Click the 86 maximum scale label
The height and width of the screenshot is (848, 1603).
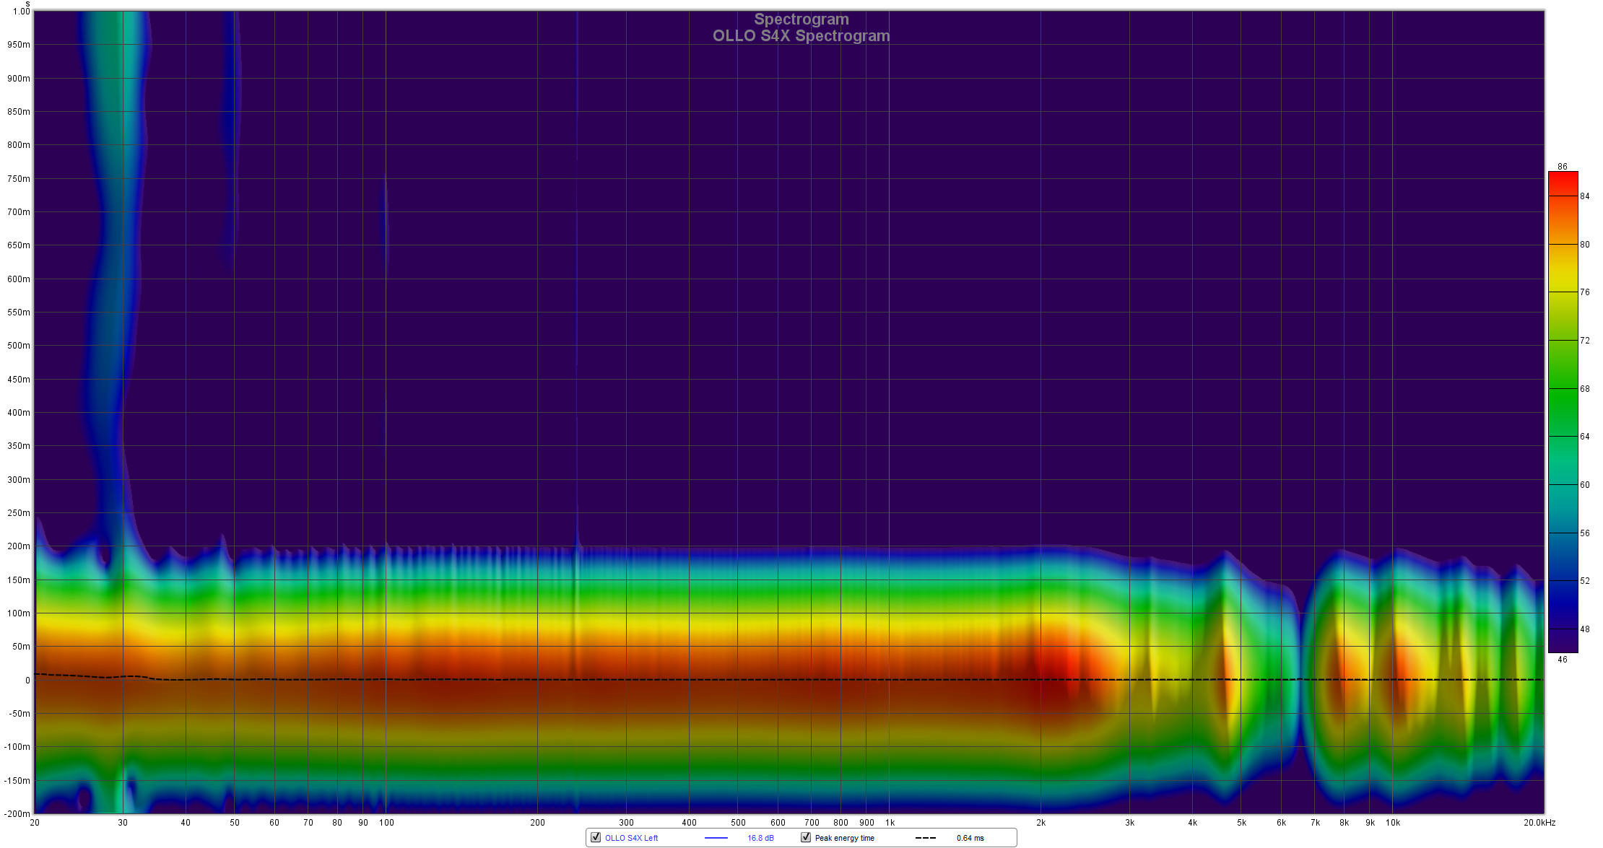pos(1563,167)
